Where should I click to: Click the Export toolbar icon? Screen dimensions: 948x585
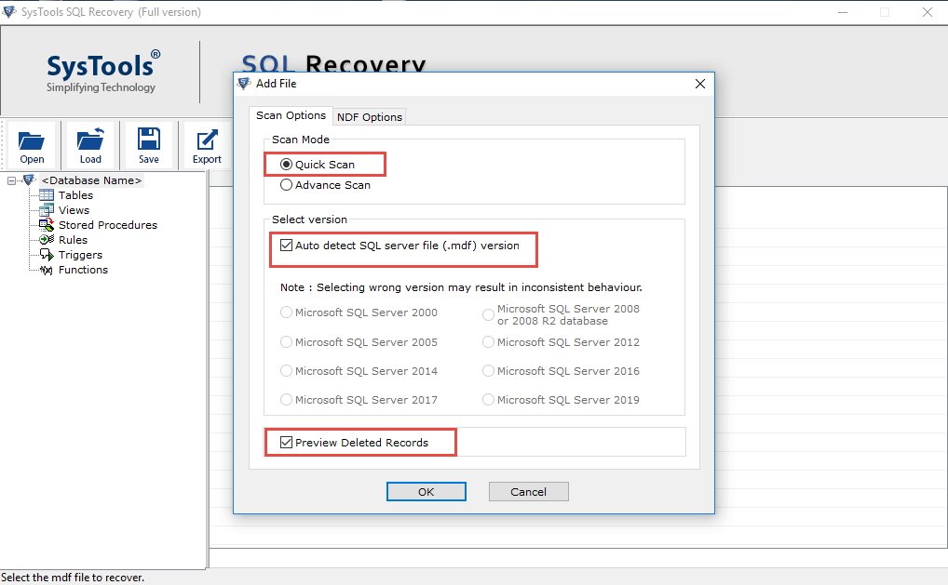(x=207, y=140)
